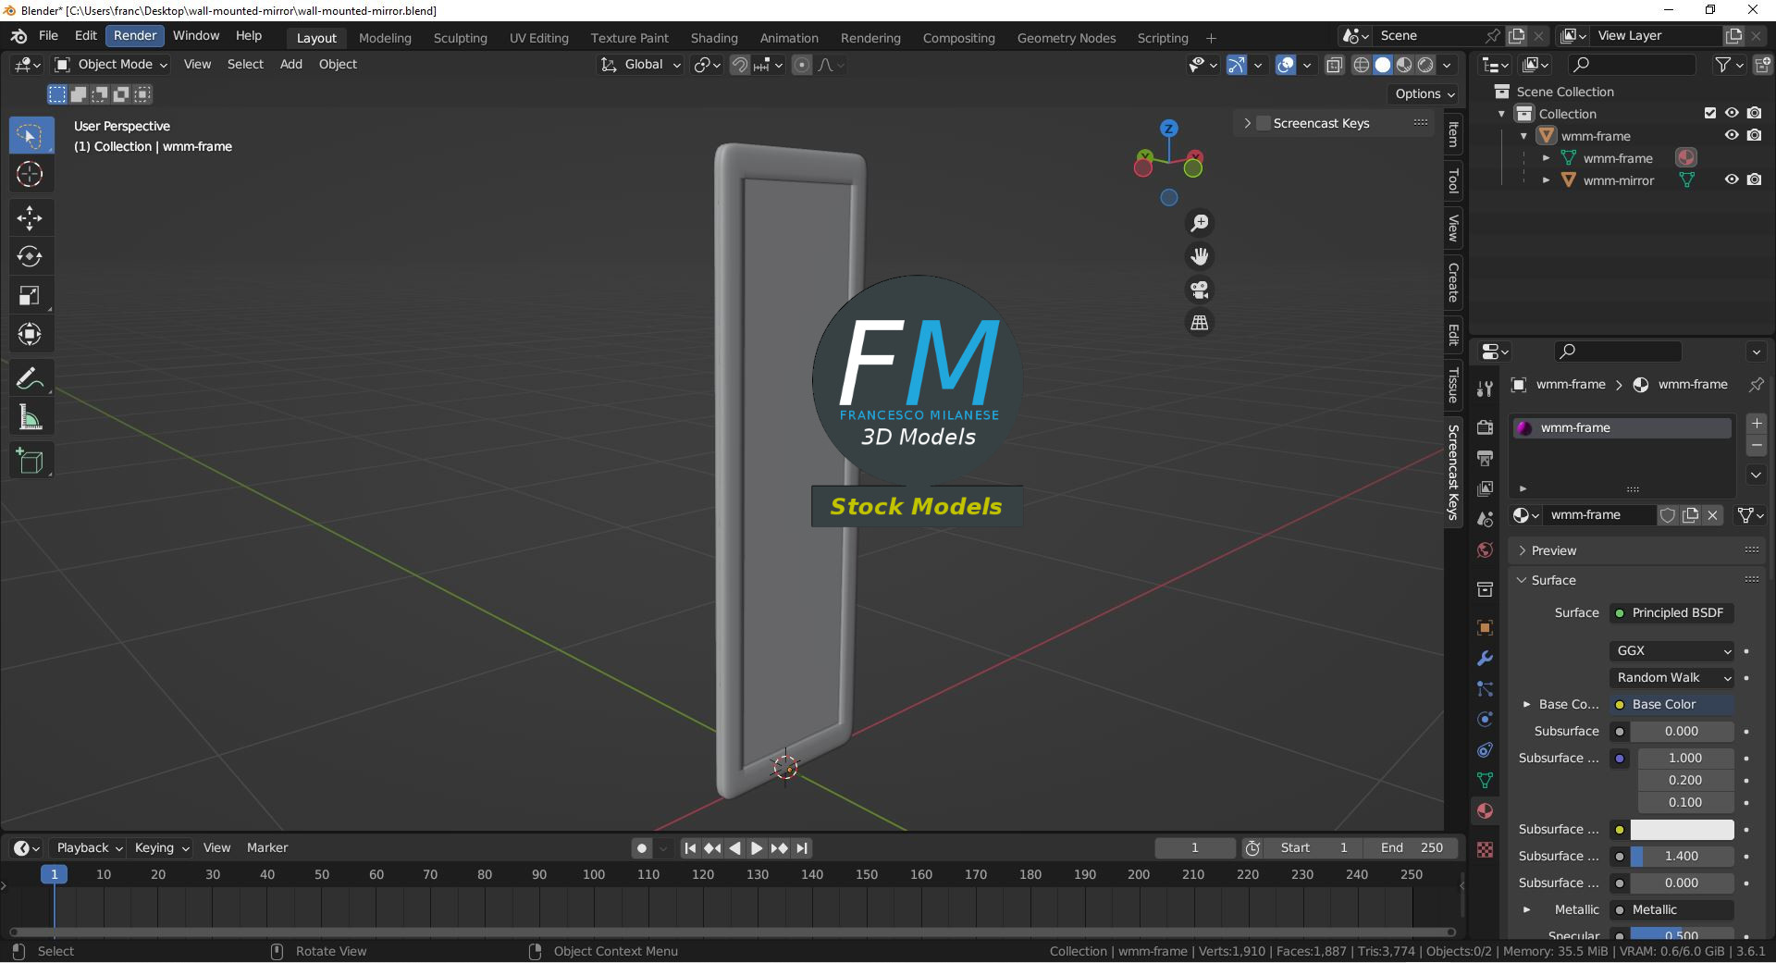Open the Object Data properties tab
Screen dimensions: 1776x963
(1485, 781)
